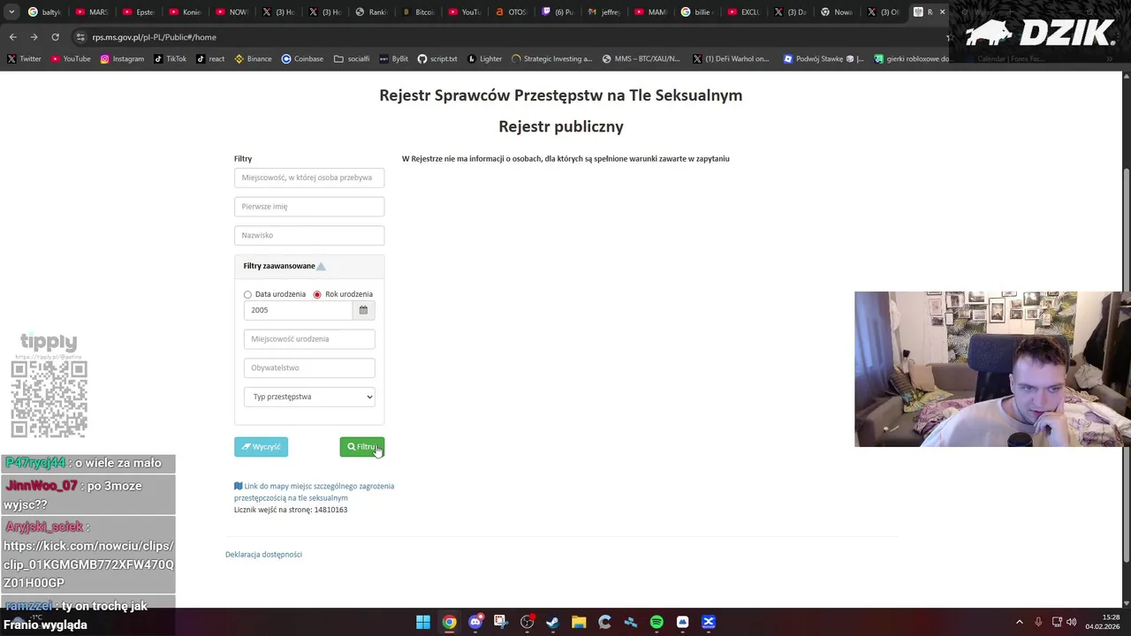Open File Explorer from the taskbar
The width and height of the screenshot is (1131, 636).
tap(579, 622)
